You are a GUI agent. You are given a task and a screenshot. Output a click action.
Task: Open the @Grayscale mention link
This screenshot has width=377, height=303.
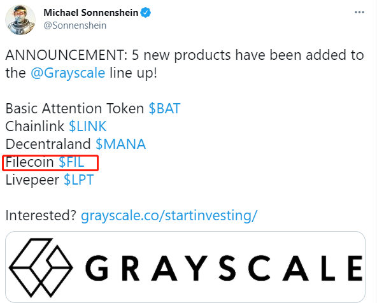[68, 73]
